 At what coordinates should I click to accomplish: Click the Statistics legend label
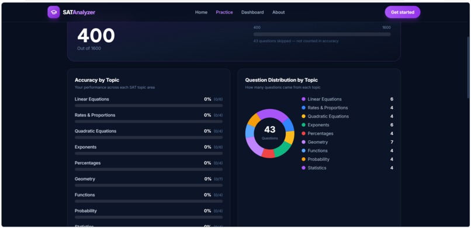coord(317,168)
